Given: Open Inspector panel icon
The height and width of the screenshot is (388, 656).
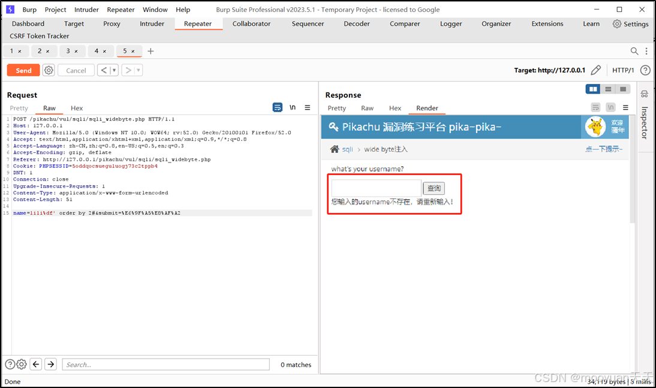Looking at the screenshot, I should (x=644, y=94).
